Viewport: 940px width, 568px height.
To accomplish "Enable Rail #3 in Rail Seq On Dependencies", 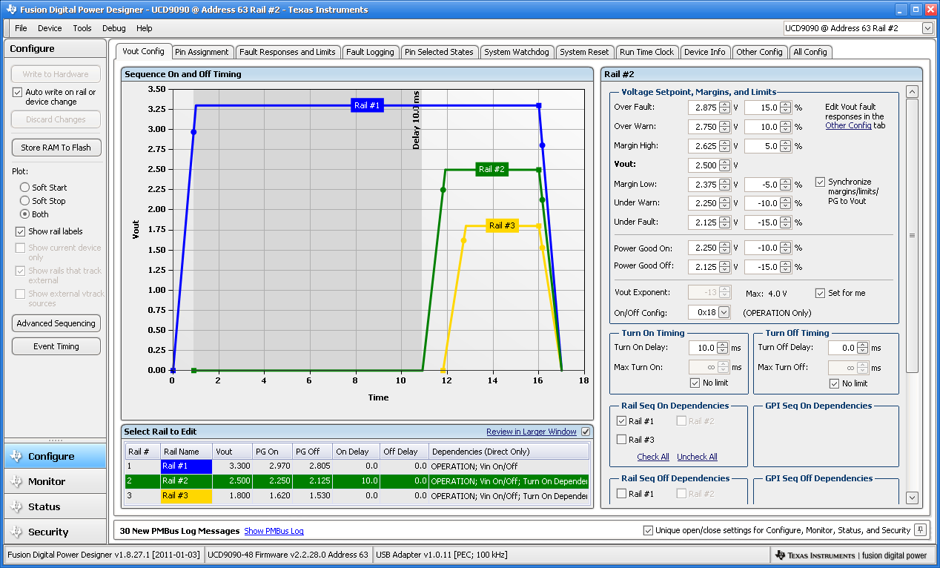I will (x=620, y=437).
